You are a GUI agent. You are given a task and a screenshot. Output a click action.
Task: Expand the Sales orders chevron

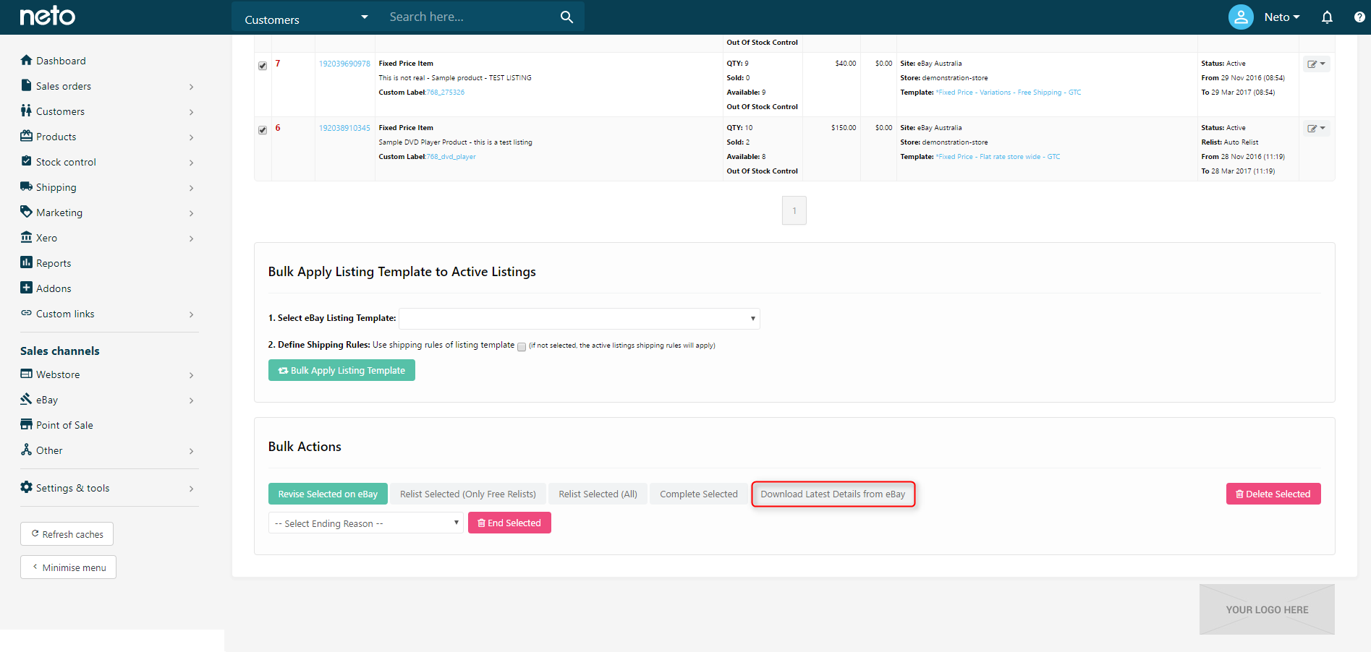pos(192,87)
